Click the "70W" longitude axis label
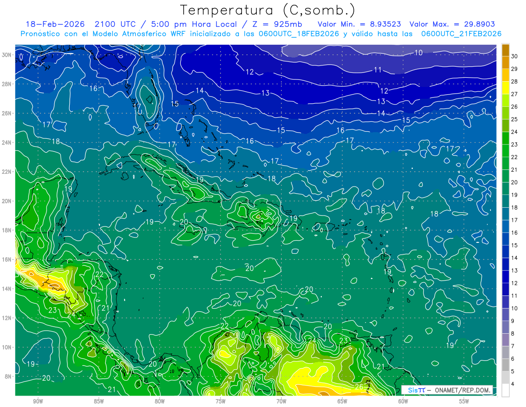Image resolution: width=526 pixels, height=407 pixels. (x=281, y=401)
